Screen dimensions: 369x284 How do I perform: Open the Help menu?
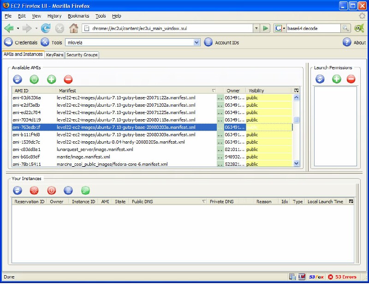tap(117, 16)
